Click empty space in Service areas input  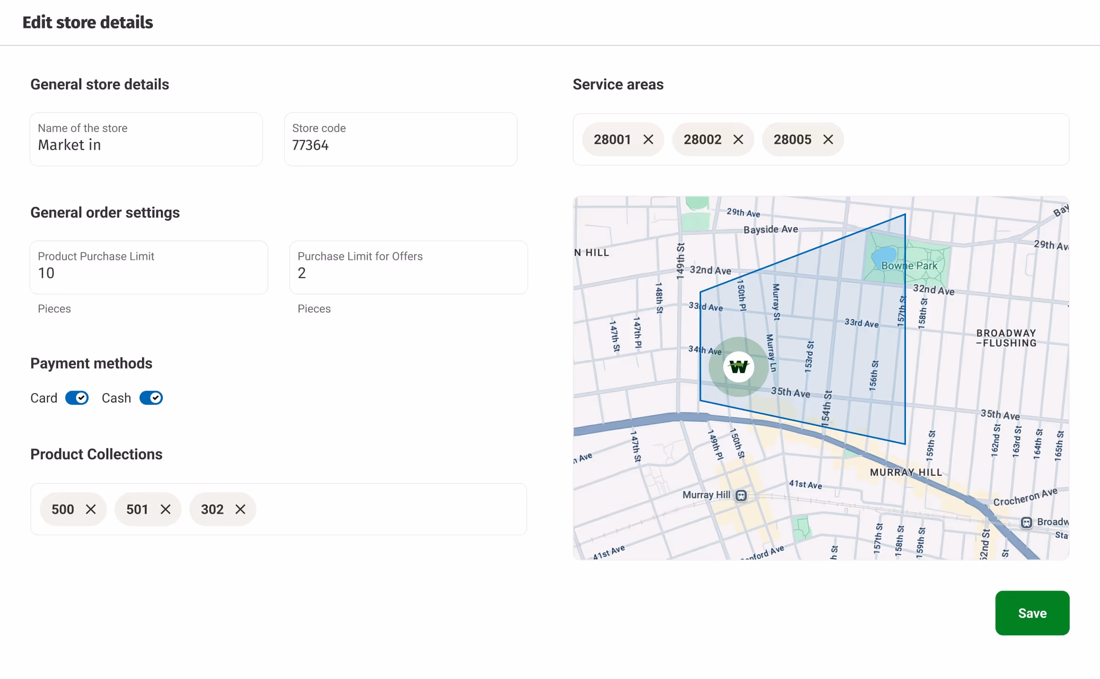956,139
